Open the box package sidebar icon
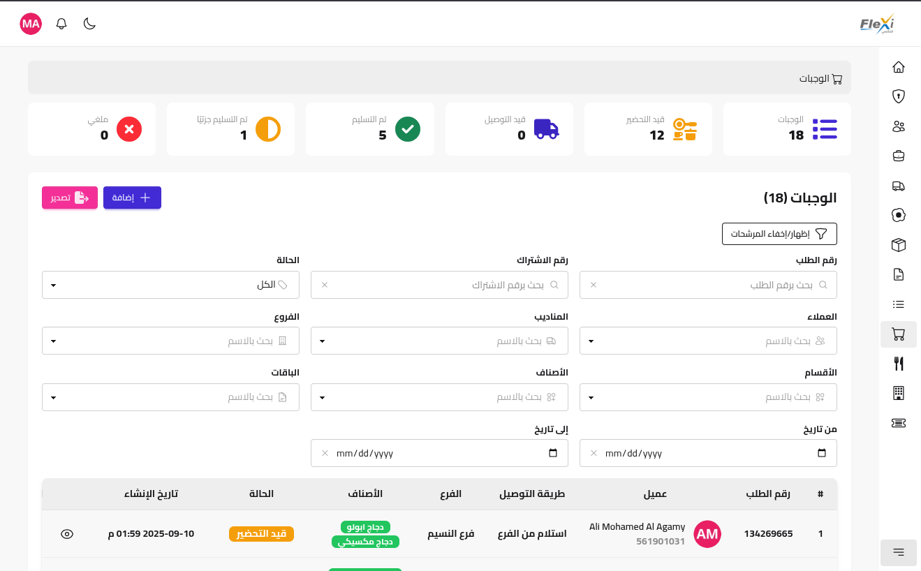This screenshot has height=571, width=921. click(899, 245)
